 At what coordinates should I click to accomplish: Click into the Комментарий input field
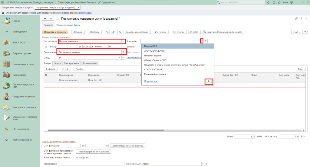click(x=91, y=164)
